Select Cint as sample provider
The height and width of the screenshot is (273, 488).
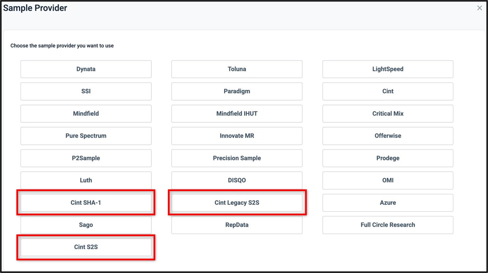click(x=388, y=91)
